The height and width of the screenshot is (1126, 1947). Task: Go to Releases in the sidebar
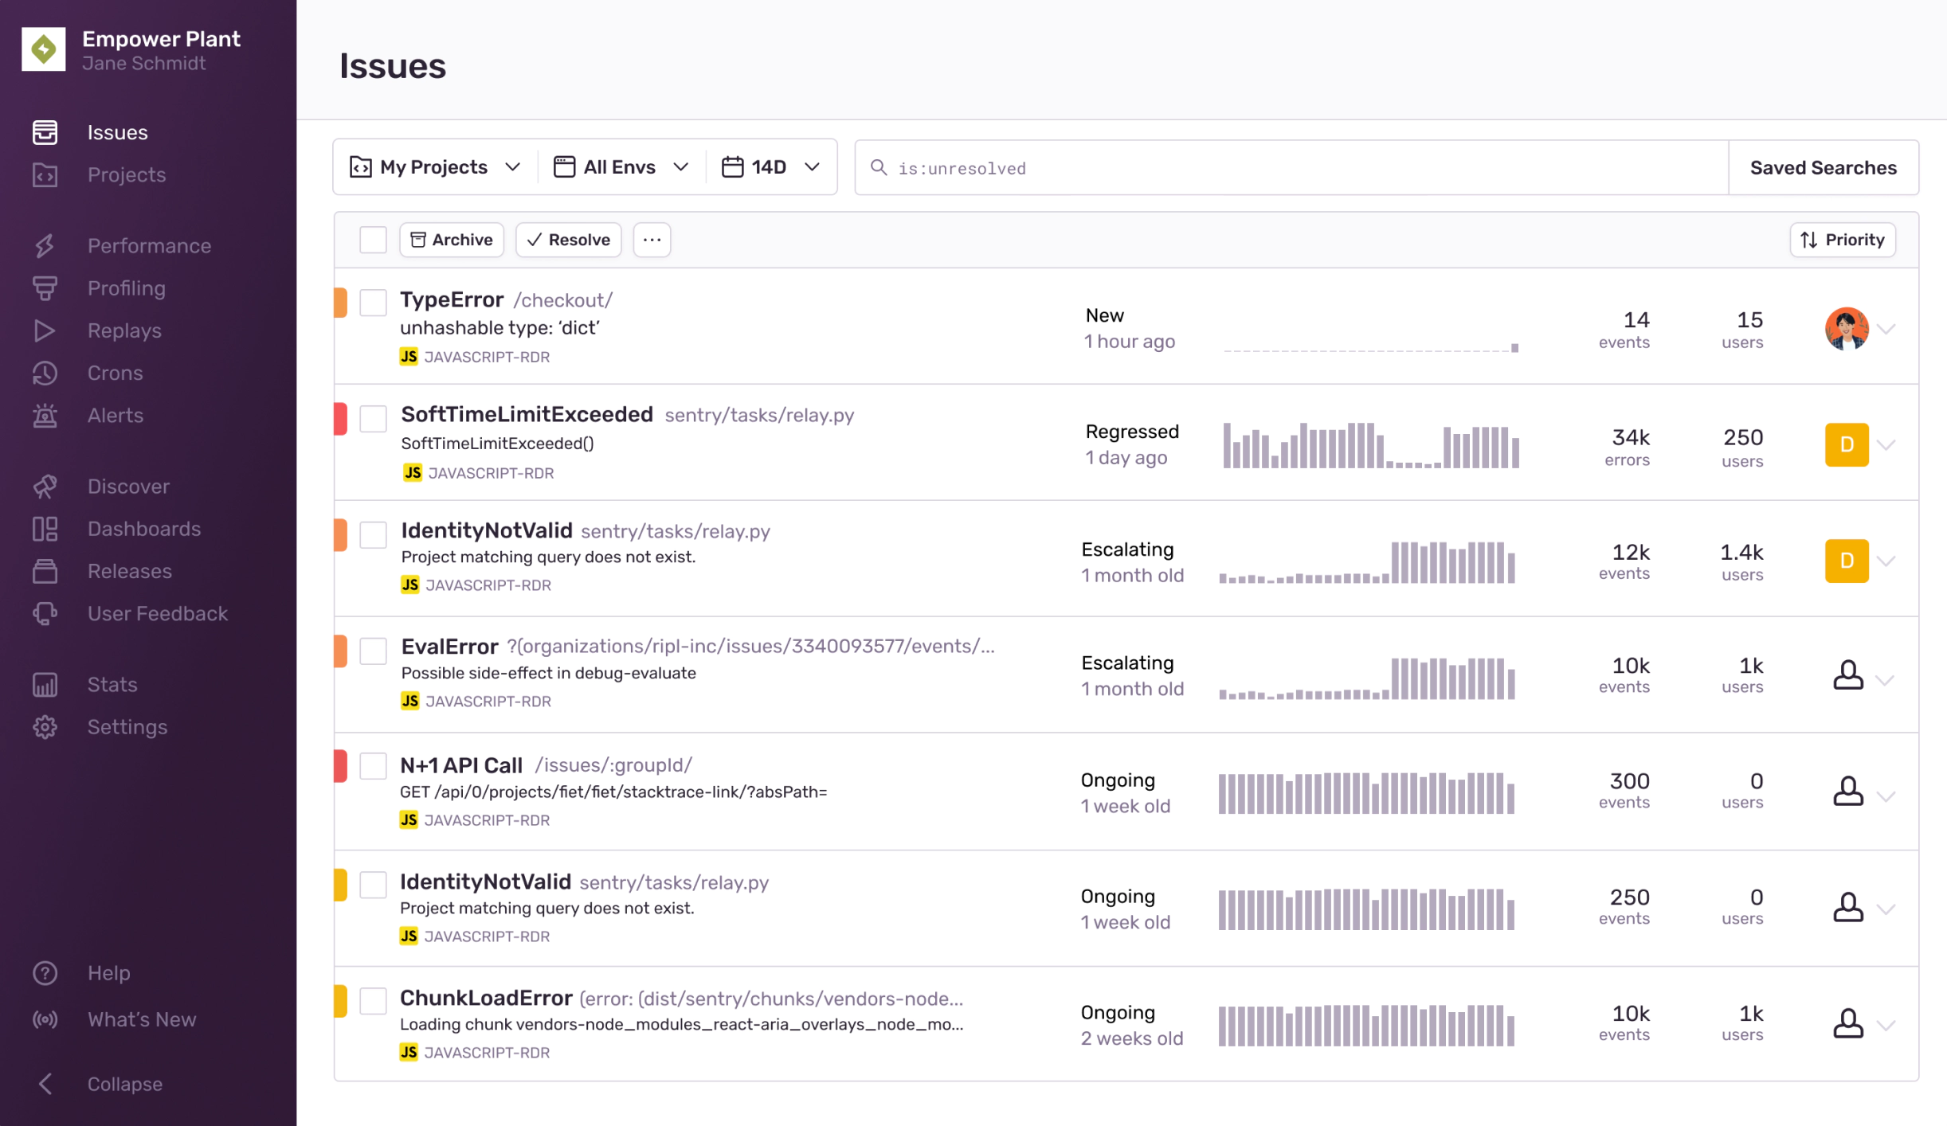tap(129, 571)
